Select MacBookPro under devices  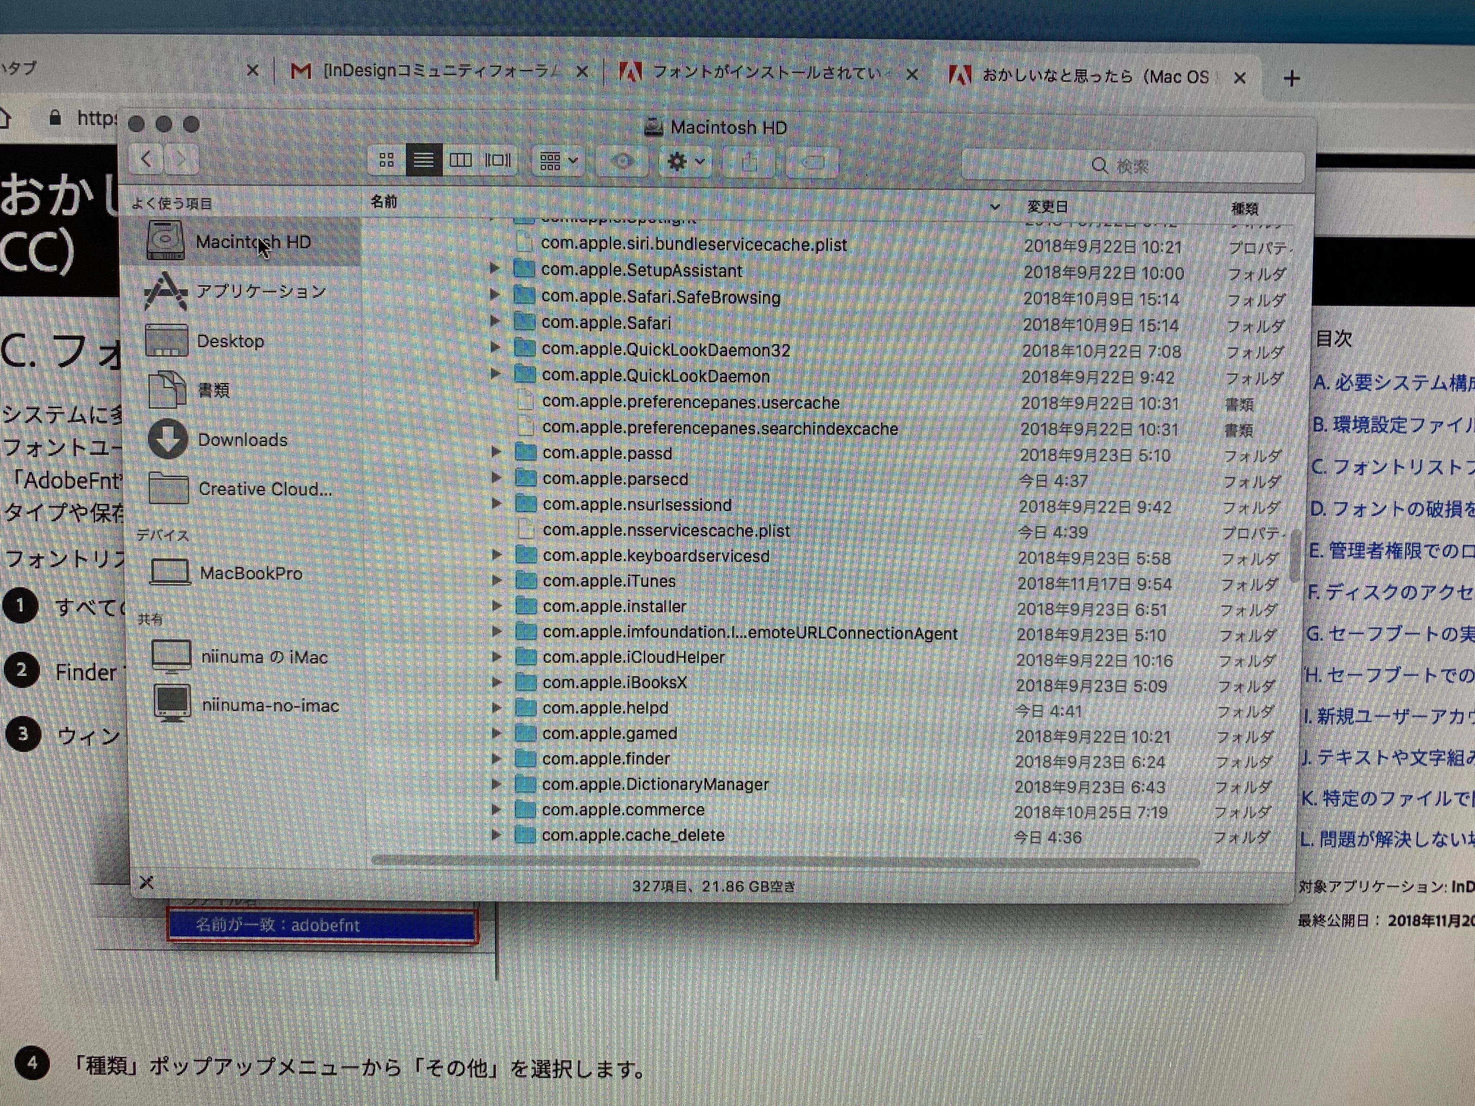(251, 573)
